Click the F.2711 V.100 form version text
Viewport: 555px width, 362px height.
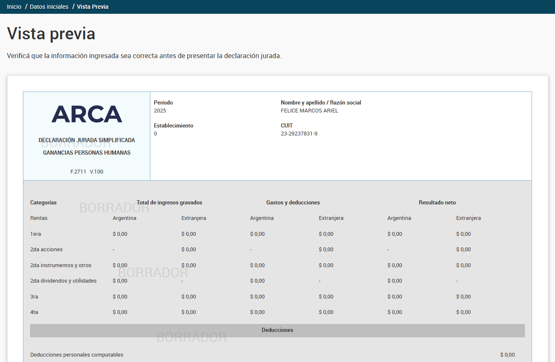tap(87, 172)
